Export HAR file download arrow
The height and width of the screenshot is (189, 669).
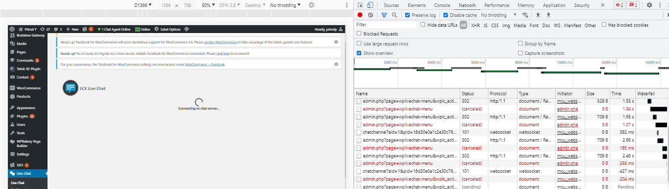pyautogui.click(x=548, y=15)
